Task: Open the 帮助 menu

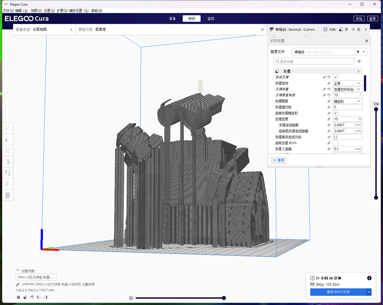Action: click(97, 11)
